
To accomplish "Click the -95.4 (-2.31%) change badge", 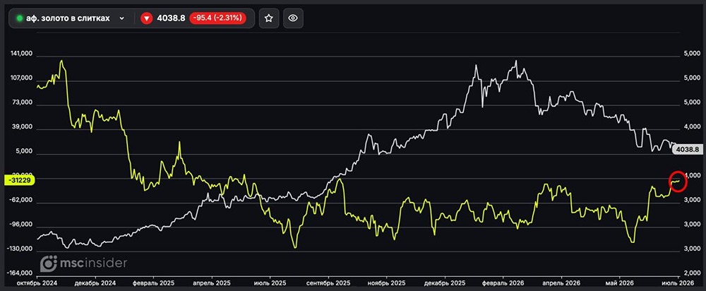I will coord(217,18).
